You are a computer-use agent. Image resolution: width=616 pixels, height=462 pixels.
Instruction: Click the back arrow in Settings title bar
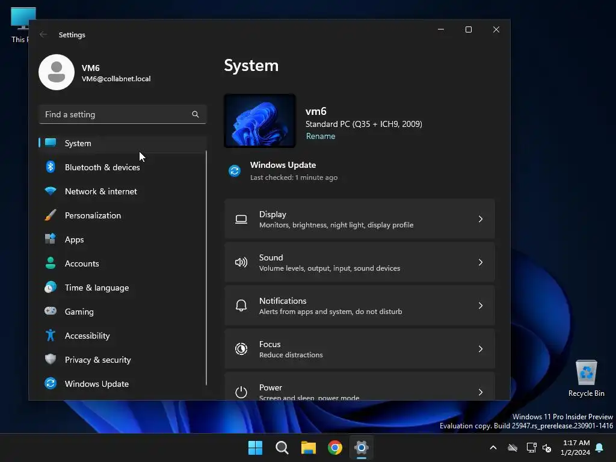43,34
